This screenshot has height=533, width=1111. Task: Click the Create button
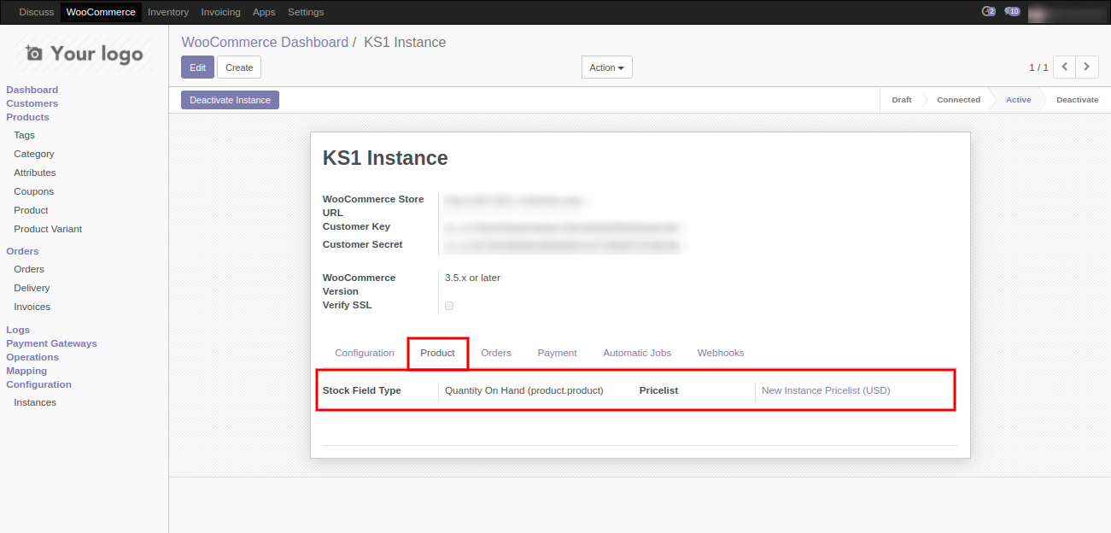(x=239, y=67)
